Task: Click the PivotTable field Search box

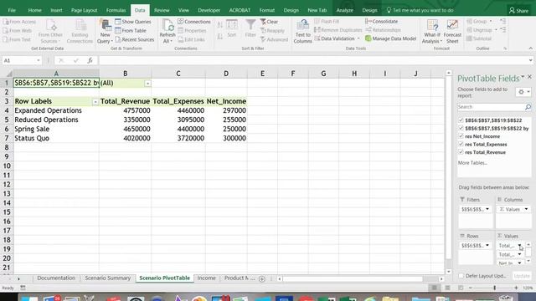Action: click(494, 107)
